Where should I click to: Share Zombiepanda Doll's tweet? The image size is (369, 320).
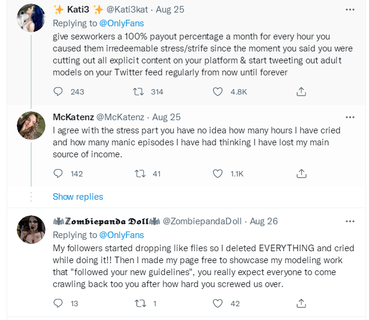[301, 303]
